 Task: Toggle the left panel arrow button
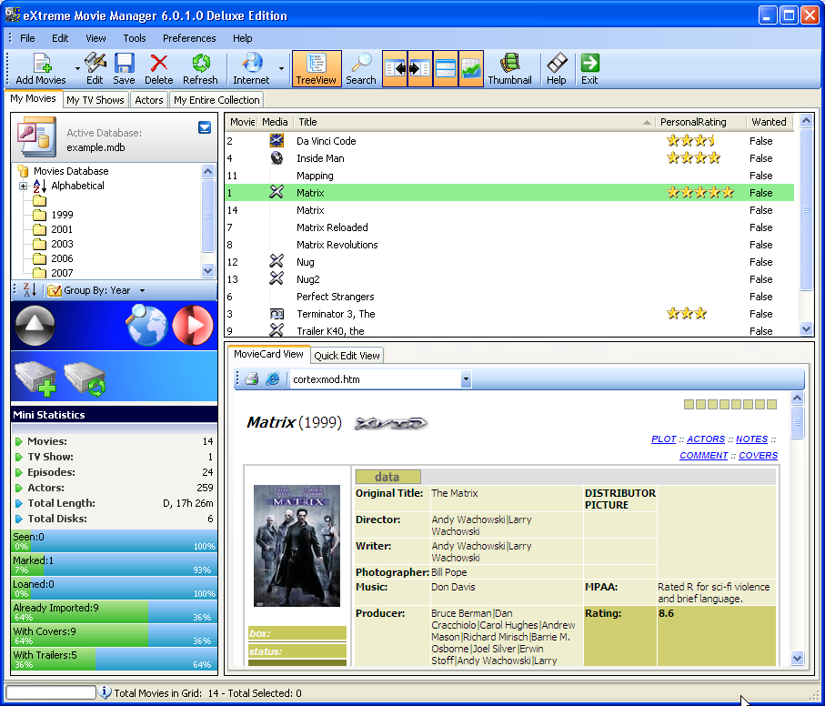(395, 68)
